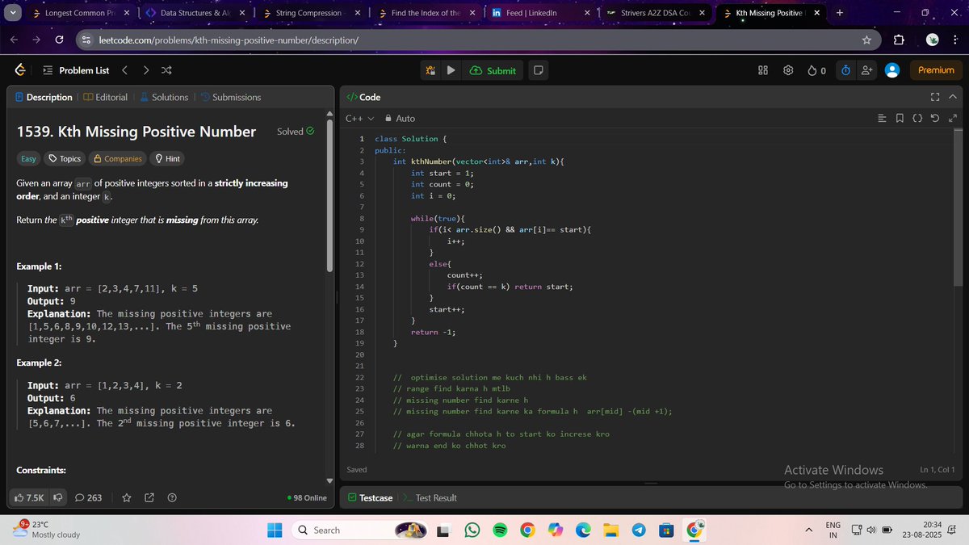Image resolution: width=969 pixels, height=545 pixels.
Task: Invite a collaborator with add-user icon
Action: coord(867,70)
